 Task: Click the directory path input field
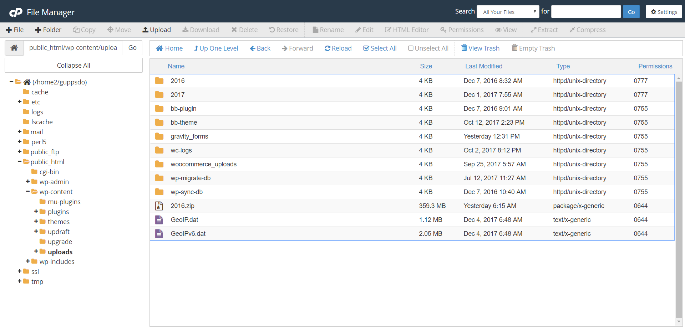click(73, 48)
